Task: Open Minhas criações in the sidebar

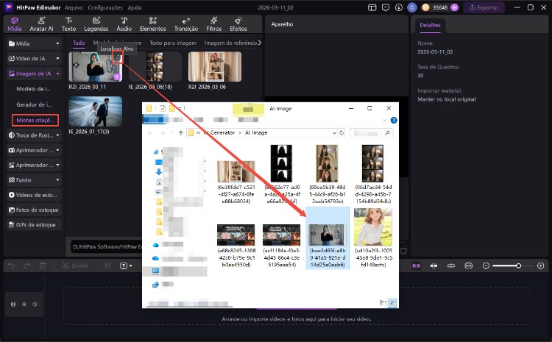Action: [x=35, y=120]
